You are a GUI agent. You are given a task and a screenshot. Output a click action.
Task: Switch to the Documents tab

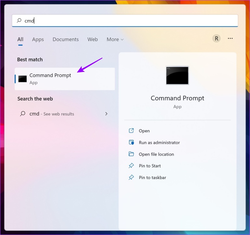click(x=66, y=39)
